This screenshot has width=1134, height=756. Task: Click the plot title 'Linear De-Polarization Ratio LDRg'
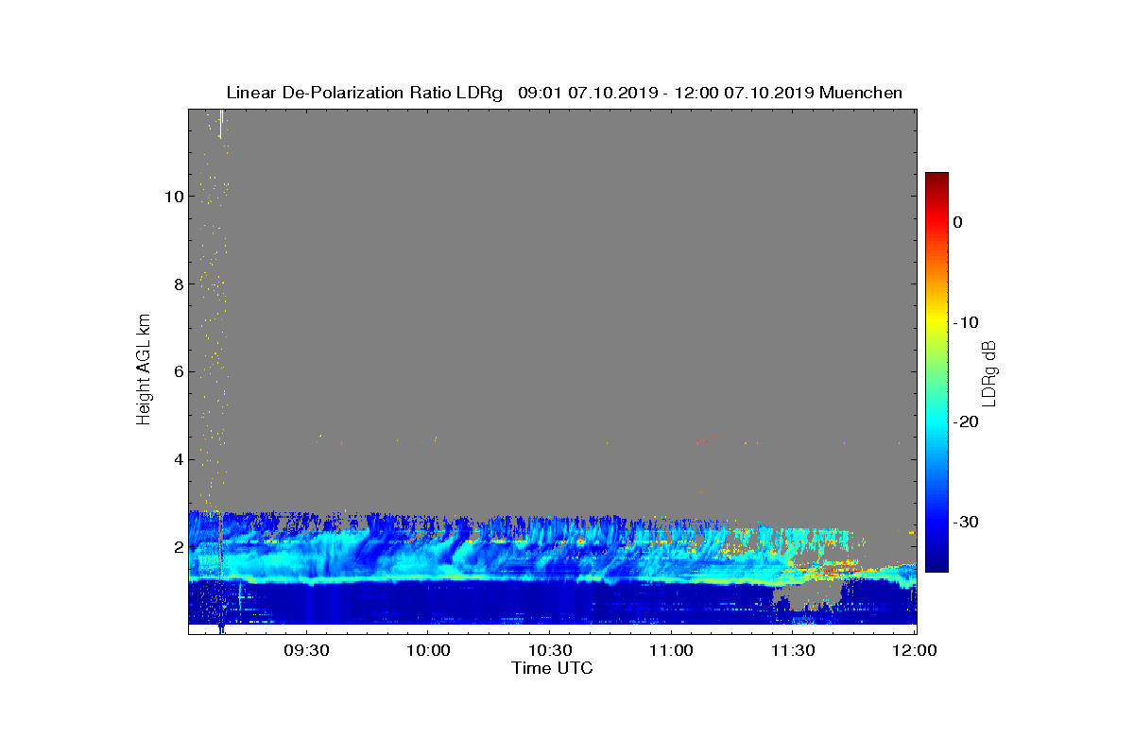366,93
